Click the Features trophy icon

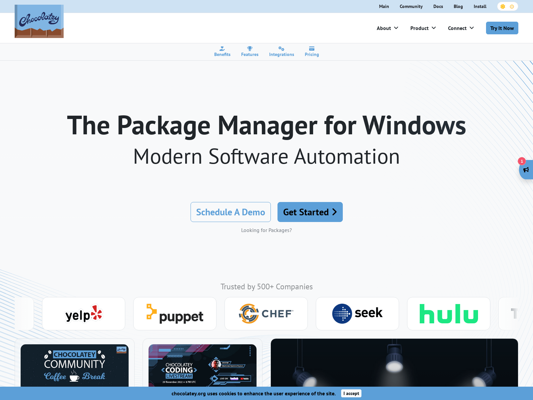pyautogui.click(x=250, y=49)
